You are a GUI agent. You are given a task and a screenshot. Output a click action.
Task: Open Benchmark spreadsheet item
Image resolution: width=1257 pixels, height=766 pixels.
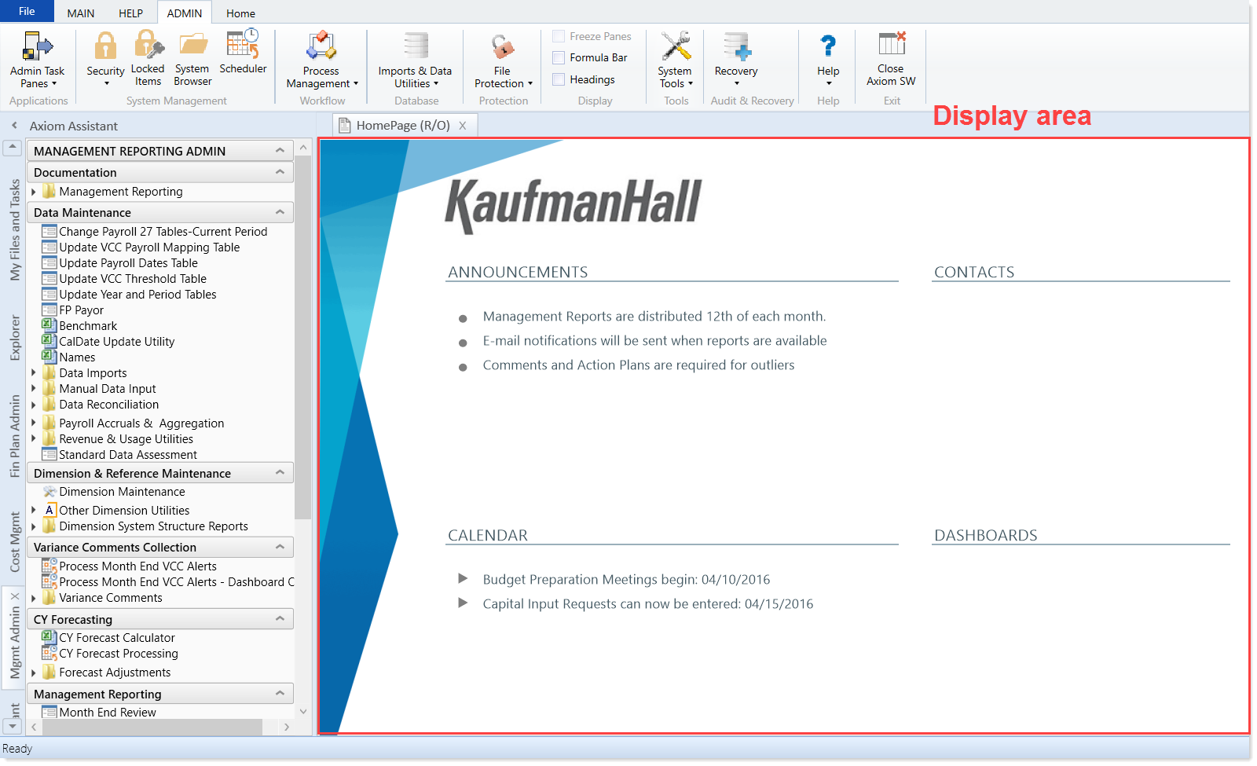87,326
